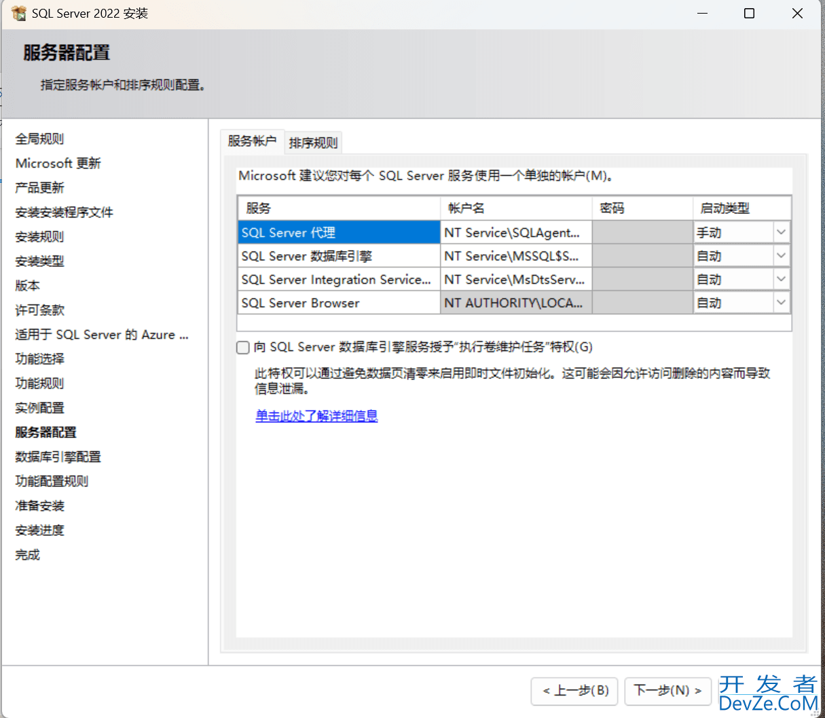Click password field for SQL Server 代理
The width and height of the screenshot is (825, 718).
click(x=642, y=232)
